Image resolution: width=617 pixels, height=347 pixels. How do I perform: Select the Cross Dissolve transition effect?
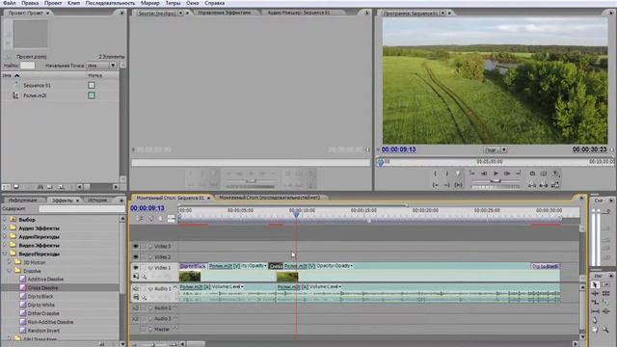(x=42, y=287)
